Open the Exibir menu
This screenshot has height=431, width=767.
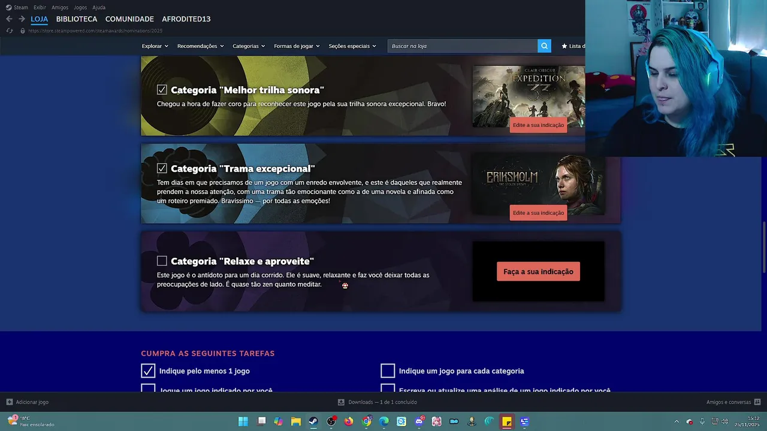point(40,7)
